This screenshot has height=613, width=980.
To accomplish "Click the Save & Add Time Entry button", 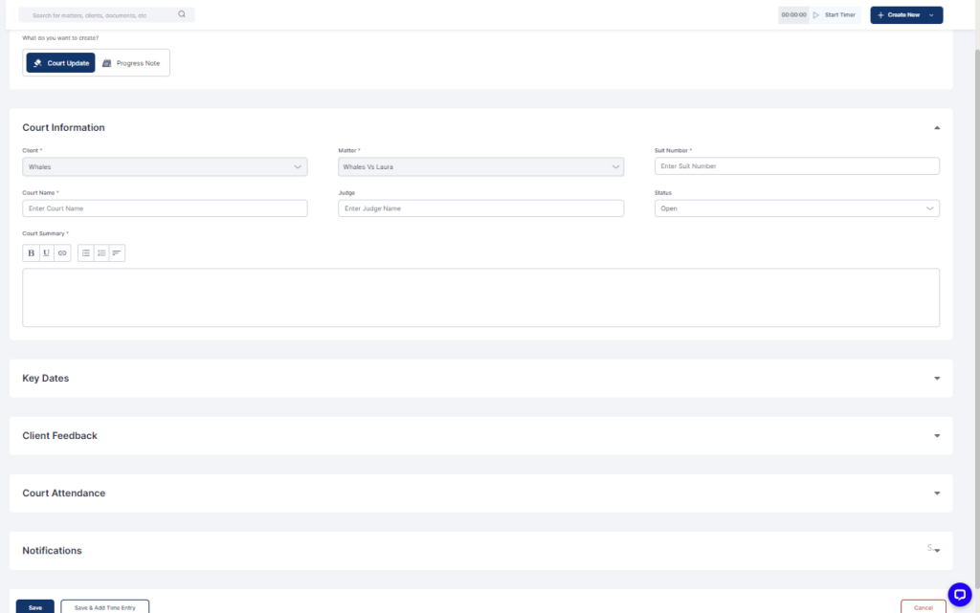I will pos(105,607).
